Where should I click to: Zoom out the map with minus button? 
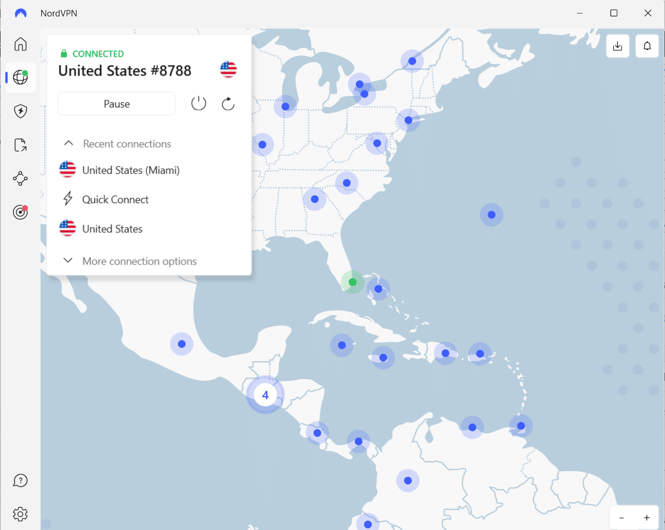click(622, 518)
